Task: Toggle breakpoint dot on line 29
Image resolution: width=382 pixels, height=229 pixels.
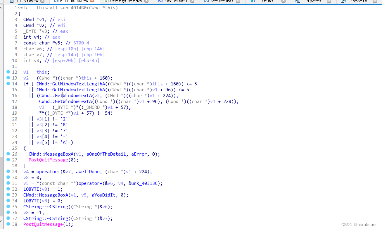Action: (8, 171)
